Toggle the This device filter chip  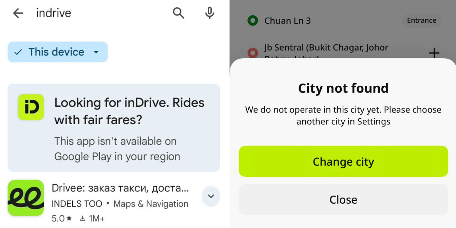[x=52, y=52]
